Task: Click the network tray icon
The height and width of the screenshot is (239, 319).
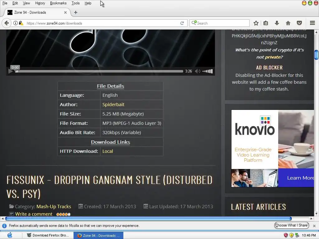Action: point(297,235)
